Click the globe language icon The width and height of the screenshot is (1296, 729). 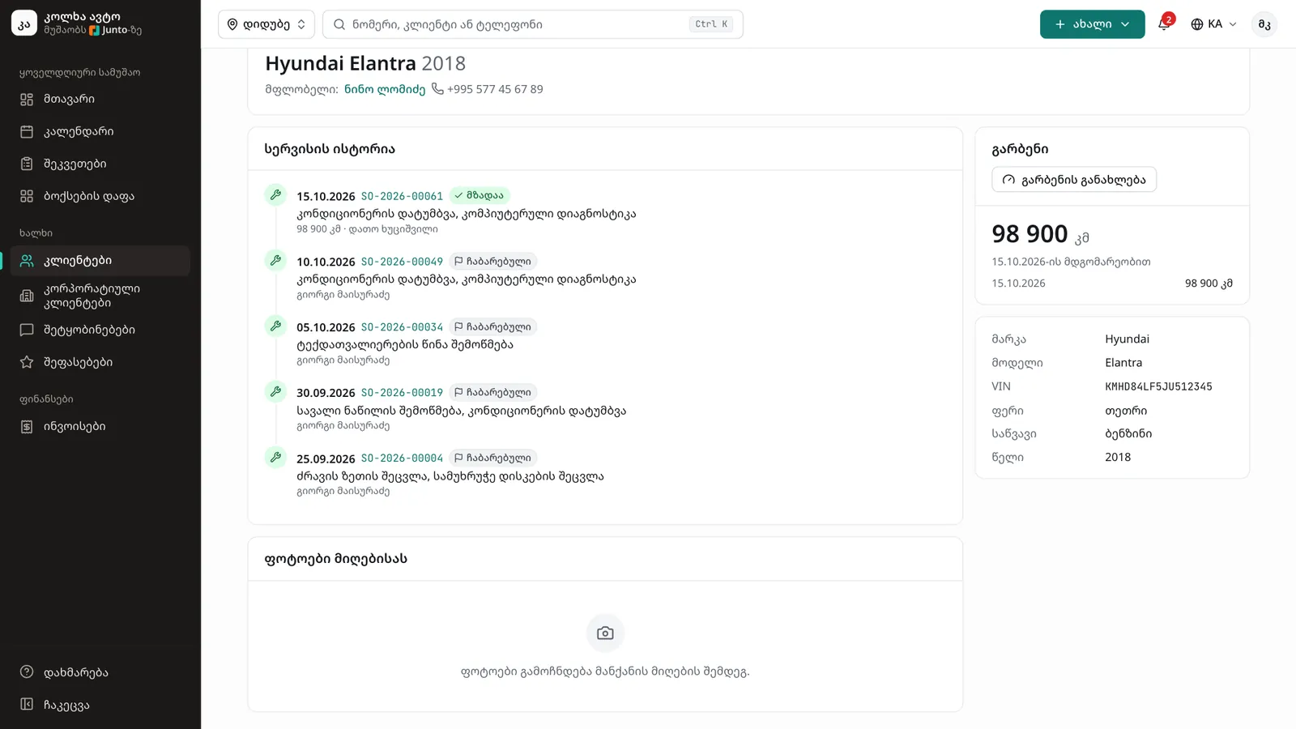pos(1197,24)
